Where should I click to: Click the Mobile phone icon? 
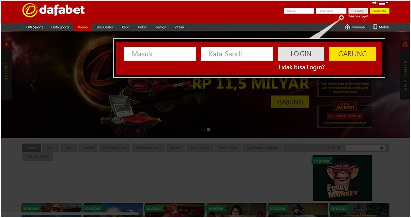click(x=375, y=27)
